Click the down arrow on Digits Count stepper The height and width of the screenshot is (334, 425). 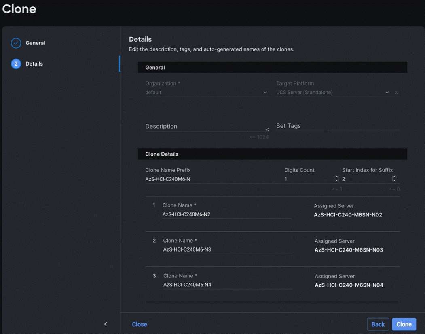pos(336,180)
